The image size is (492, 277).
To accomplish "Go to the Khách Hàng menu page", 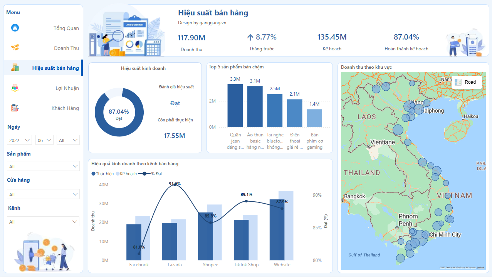I will (x=65, y=108).
